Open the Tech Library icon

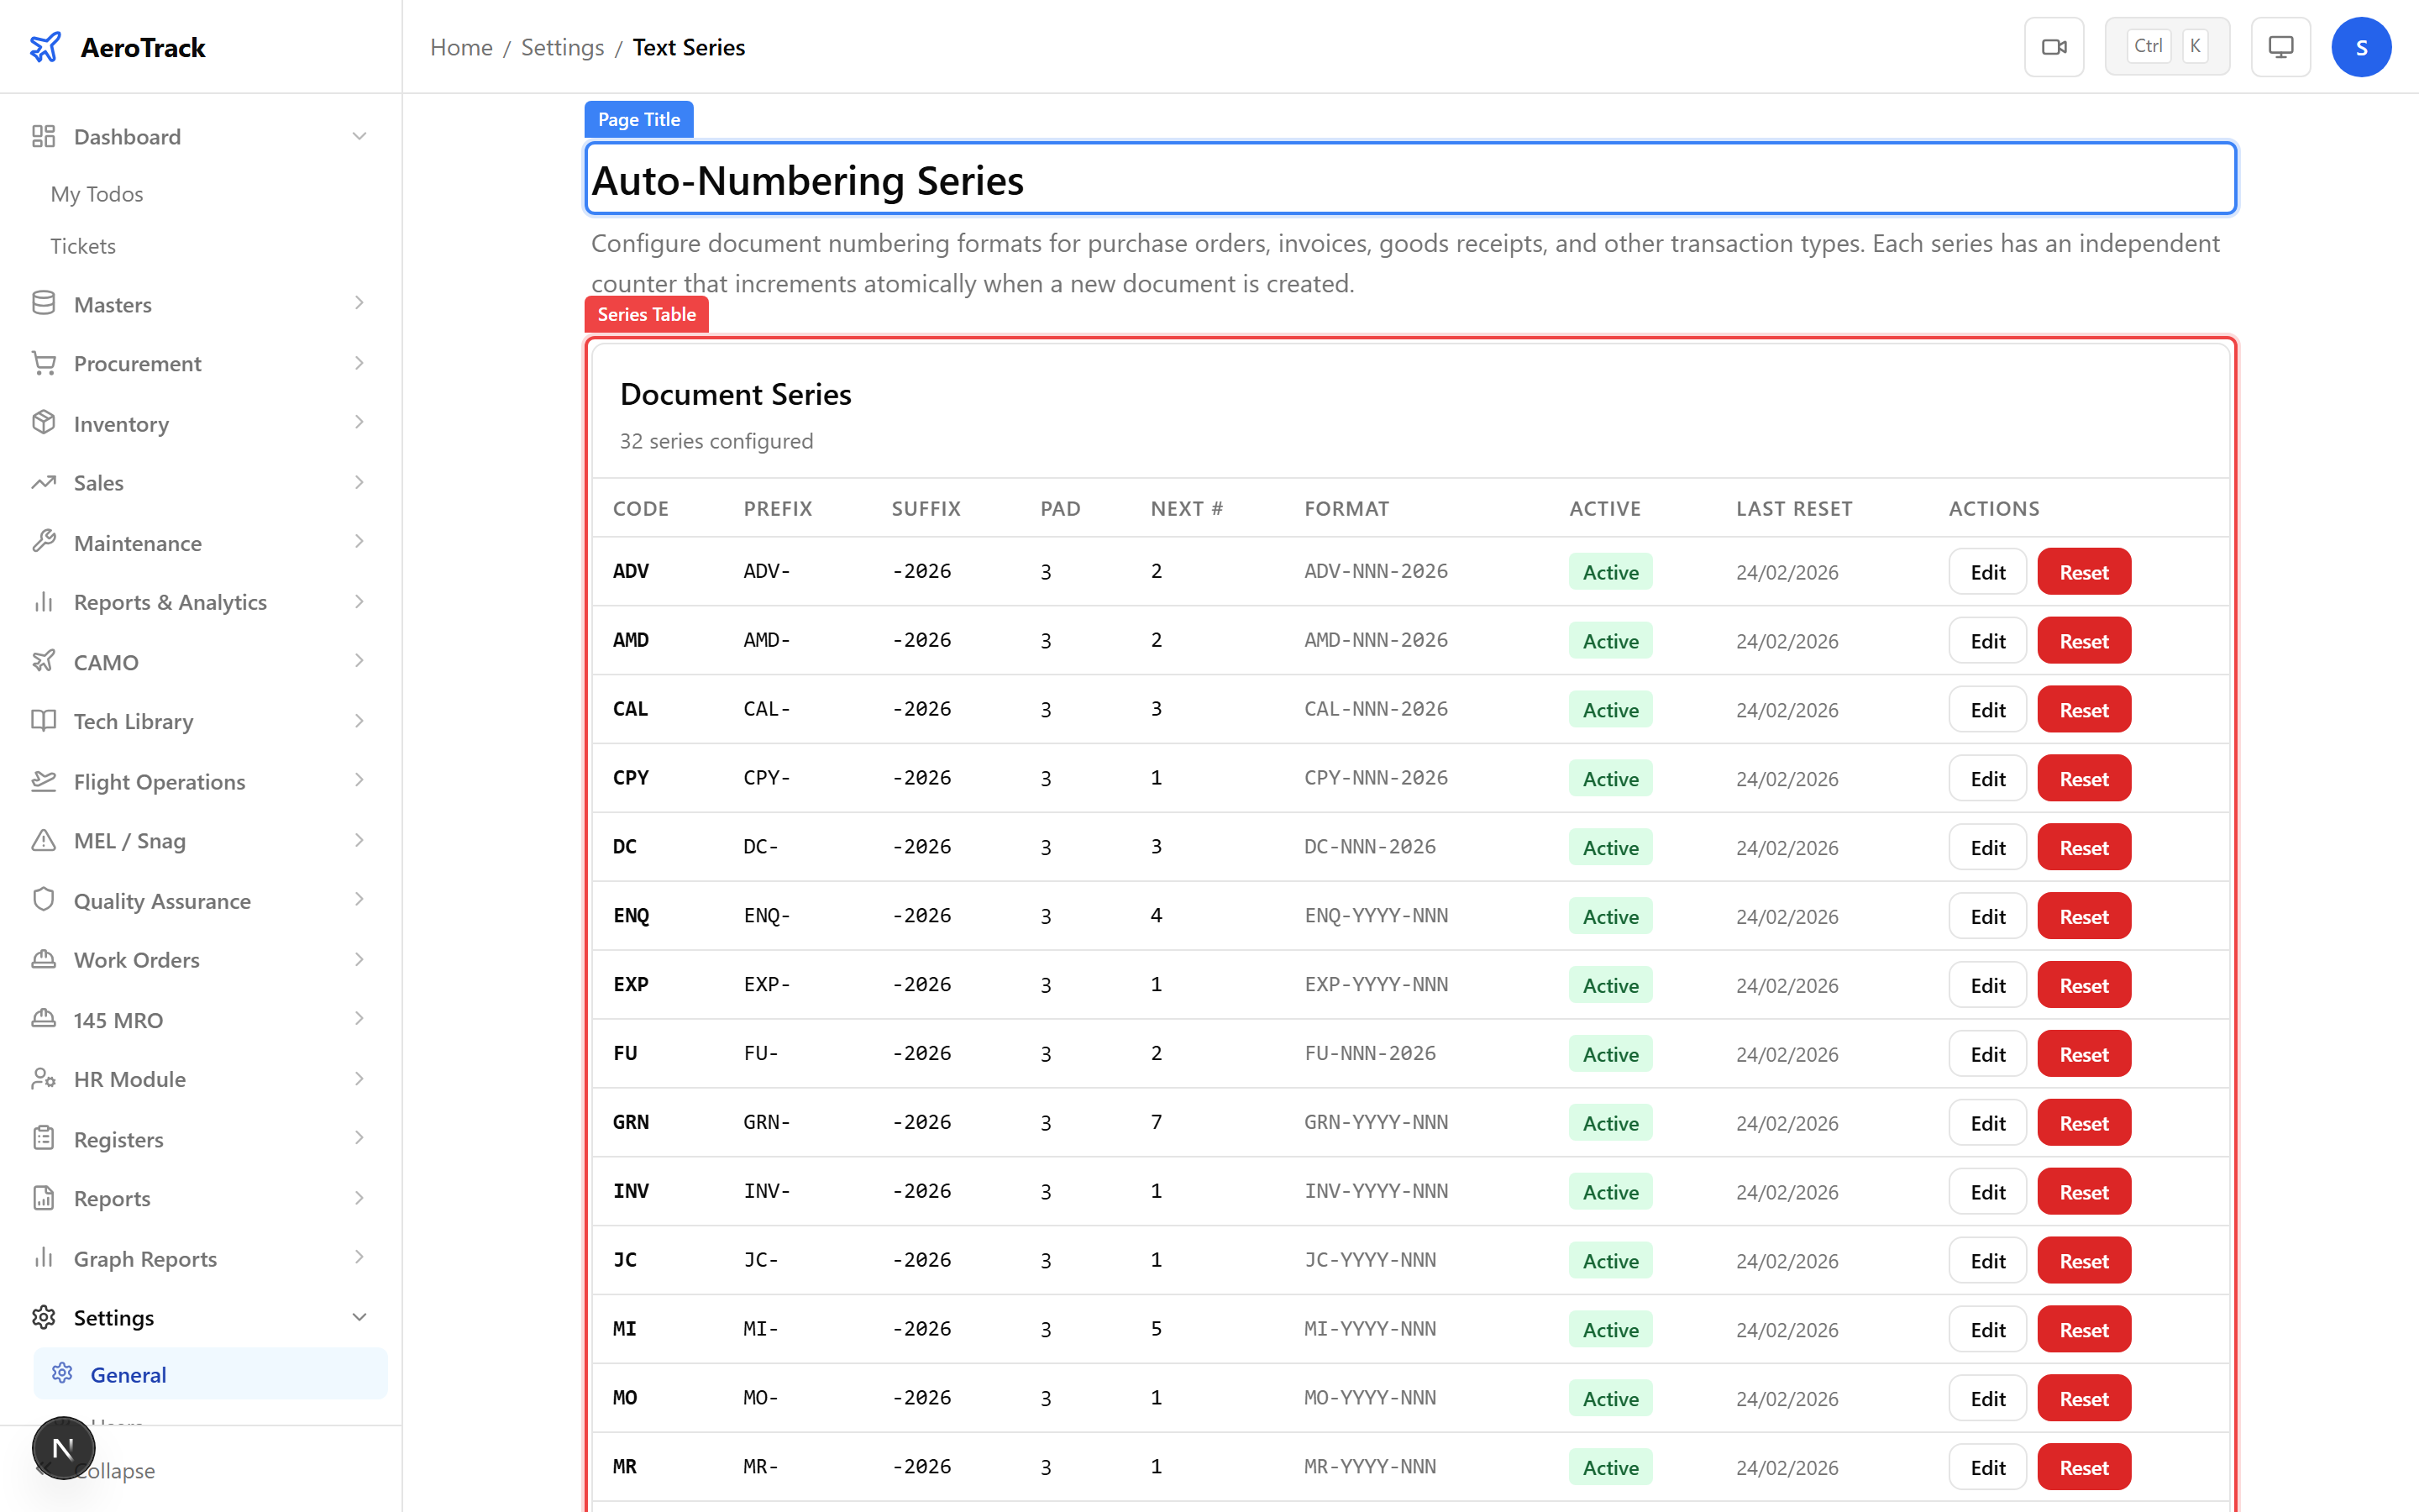pos(44,721)
